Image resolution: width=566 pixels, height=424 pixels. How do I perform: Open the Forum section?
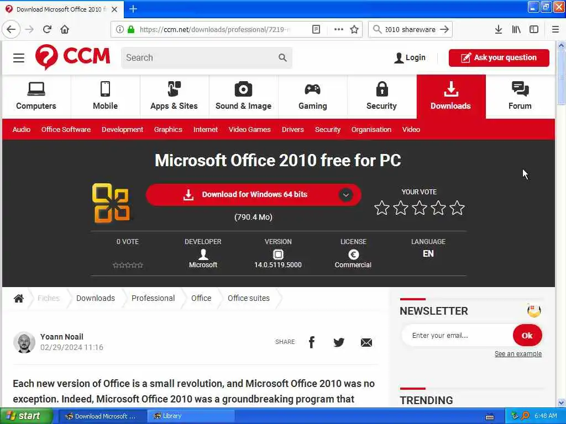pos(520,96)
